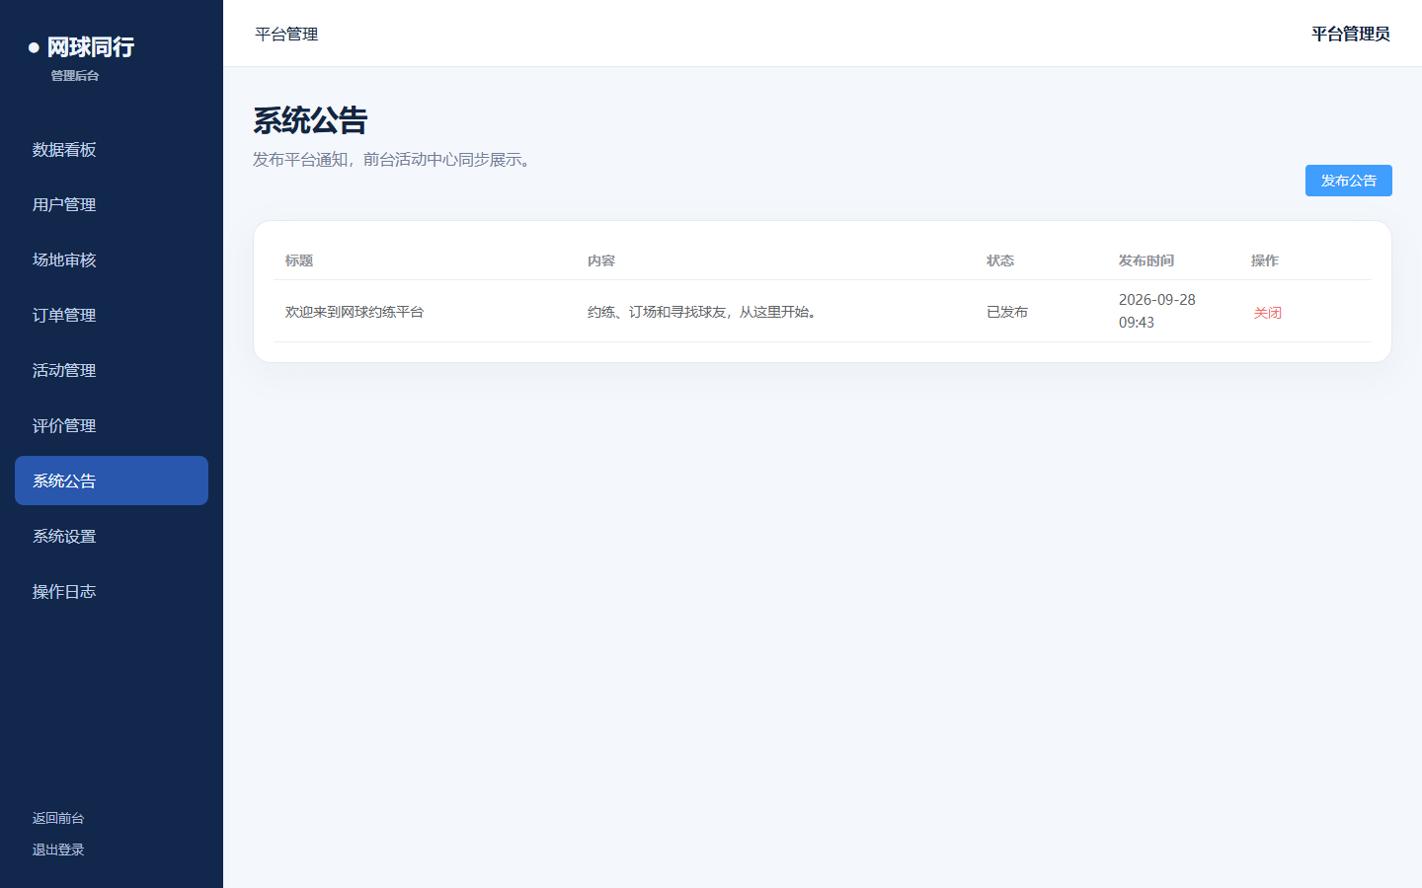1422x888 pixels.
Task: Open 评价管理 section
Action: 112,425
